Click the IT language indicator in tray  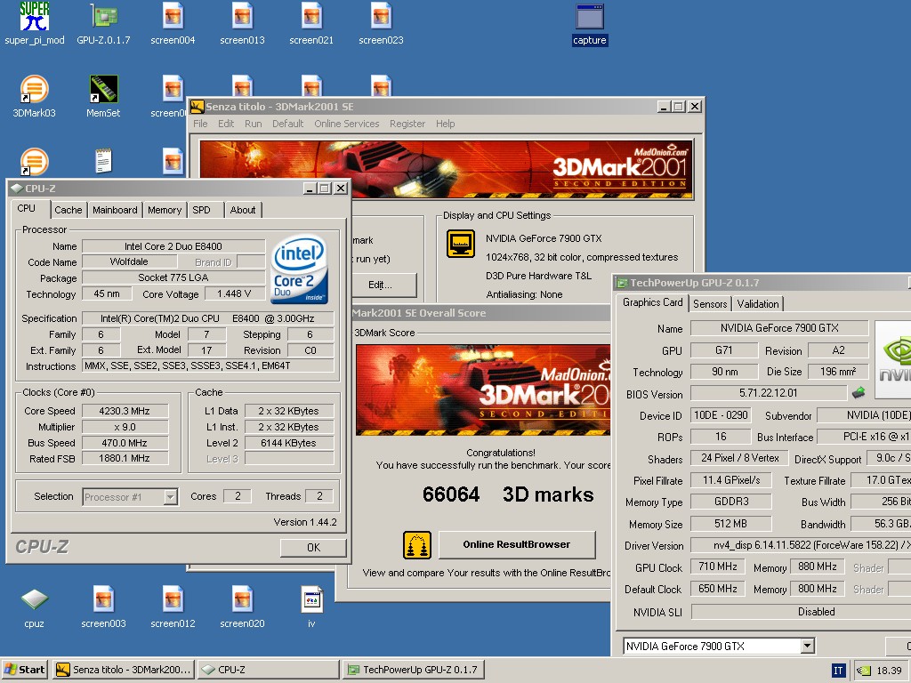(838, 671)
